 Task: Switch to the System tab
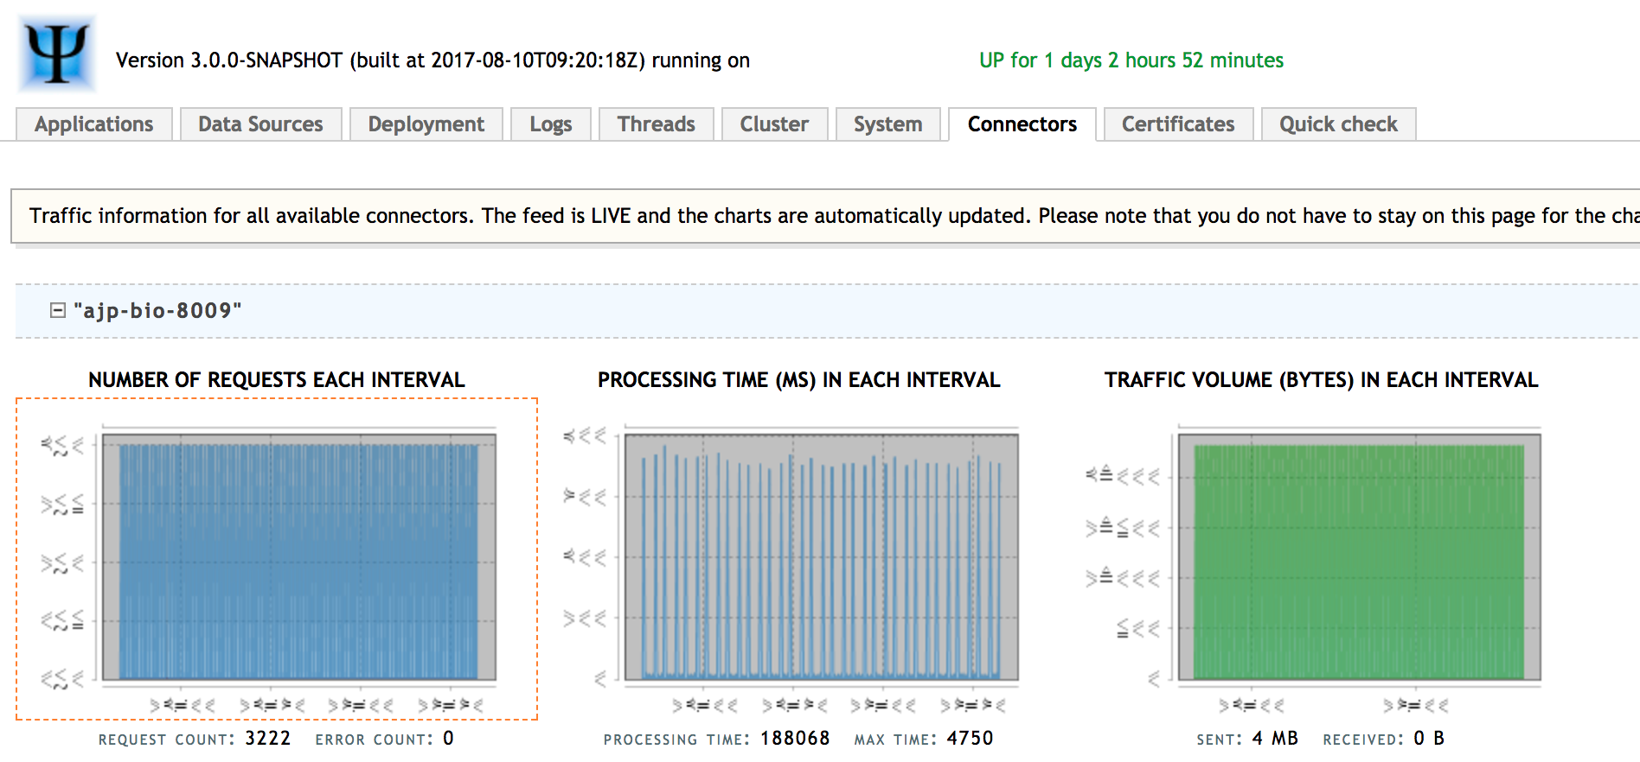point(887,124)
